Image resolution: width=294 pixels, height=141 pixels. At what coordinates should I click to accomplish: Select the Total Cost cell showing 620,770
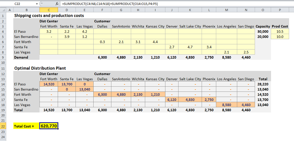[x=49, y=126]
